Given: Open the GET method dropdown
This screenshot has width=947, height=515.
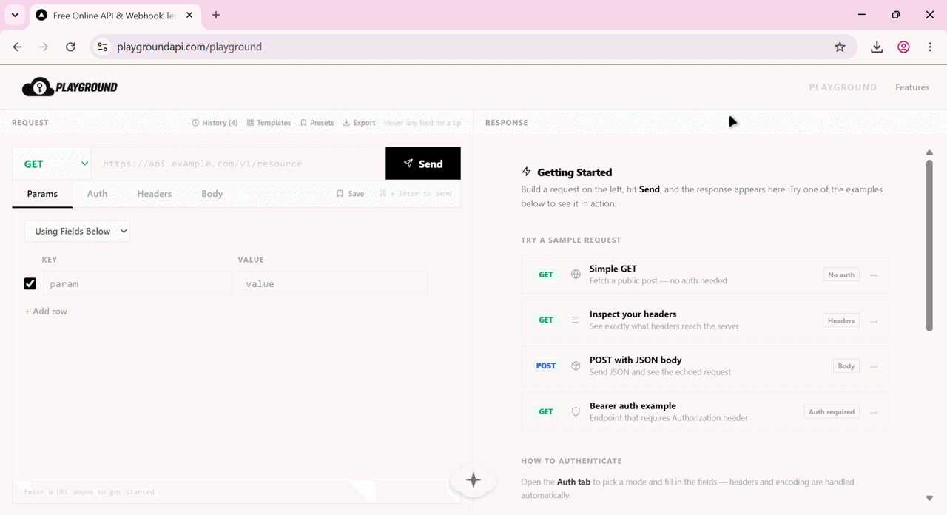Looking at the screenshot, I should [52, 164].
